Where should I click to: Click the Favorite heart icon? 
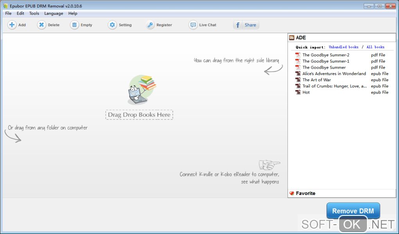pos(291,193)
